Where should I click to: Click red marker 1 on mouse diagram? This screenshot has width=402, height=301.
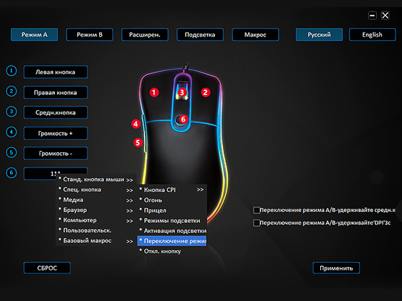(154, 93)
